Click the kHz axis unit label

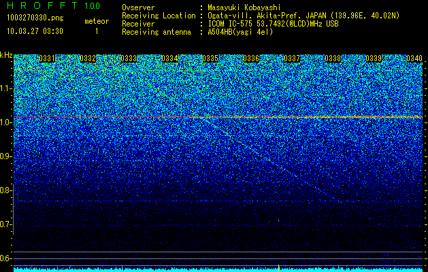tap(6, 55)
